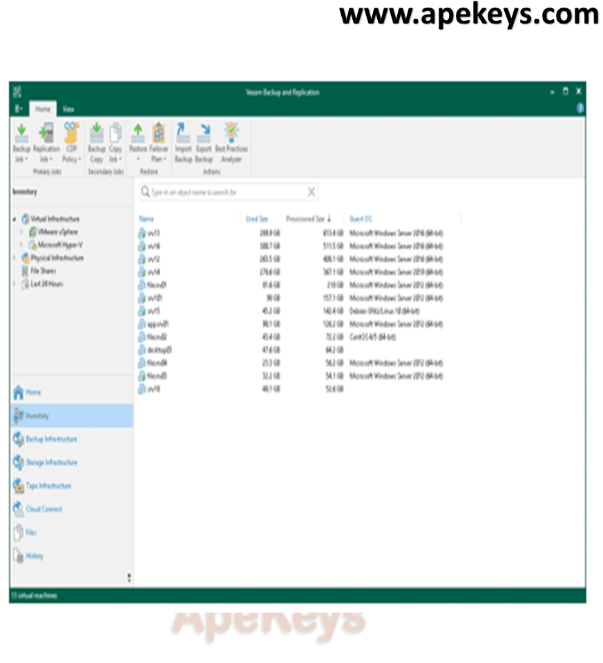Click the Backup Copy ribbon icon
Image resolution: width=603 pixels, height=663 pixels.
tap(97, 133)
